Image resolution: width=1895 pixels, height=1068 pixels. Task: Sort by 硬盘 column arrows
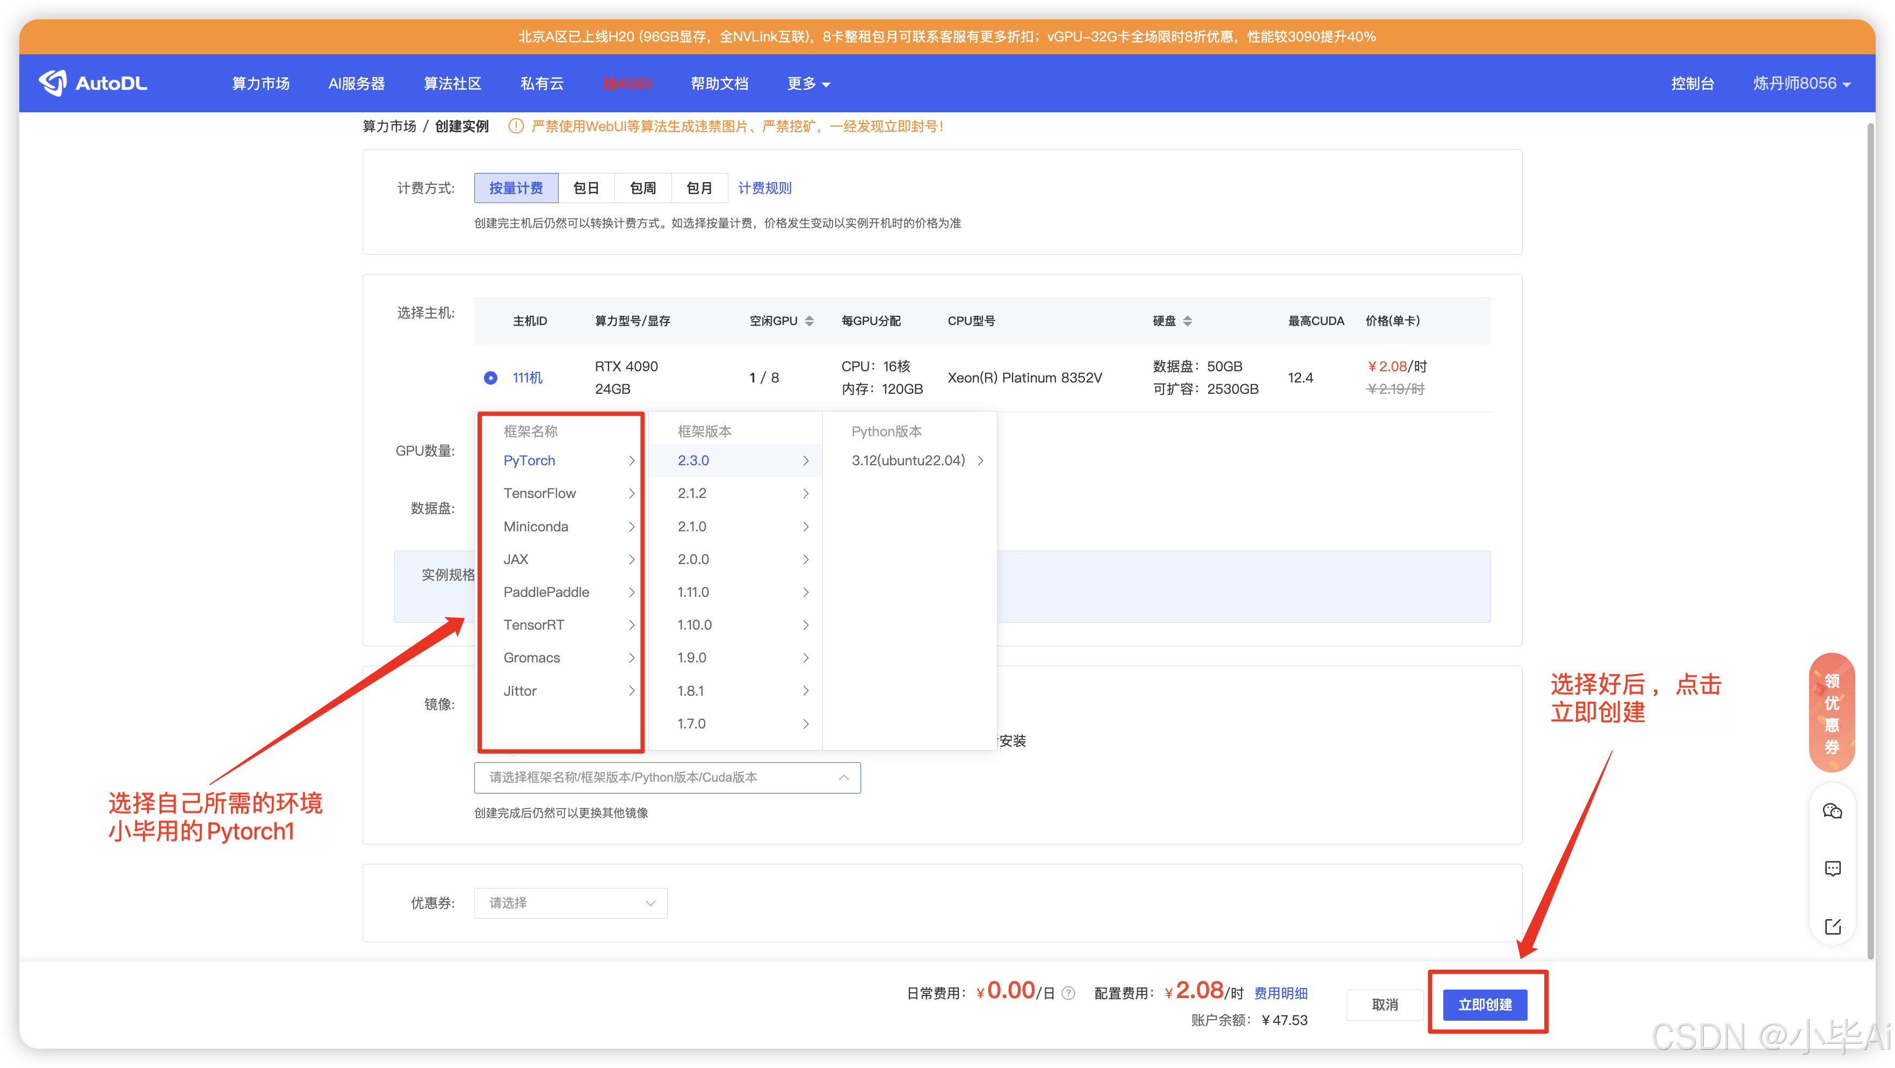[1187, 321]
